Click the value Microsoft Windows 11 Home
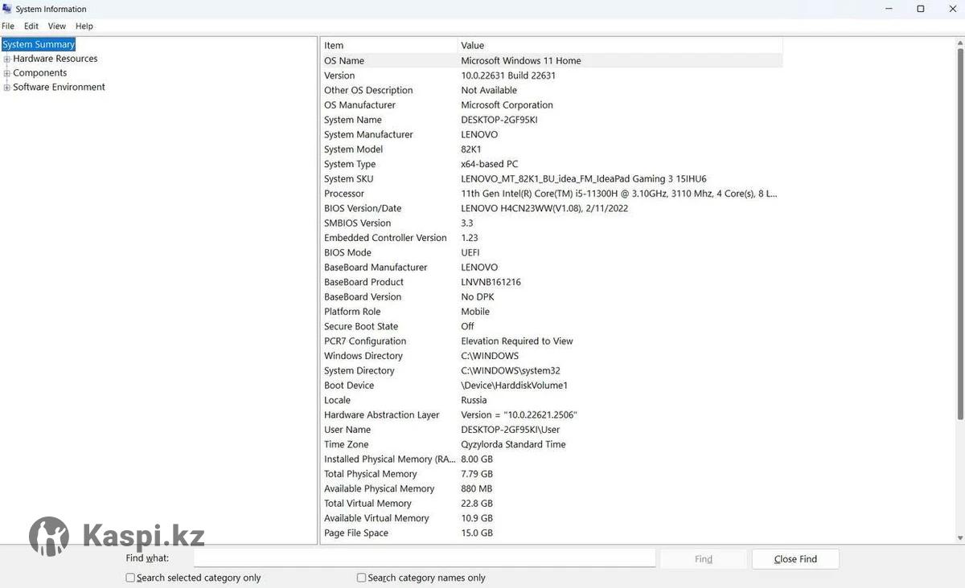 pyautogui.click(x=521, y=61)
